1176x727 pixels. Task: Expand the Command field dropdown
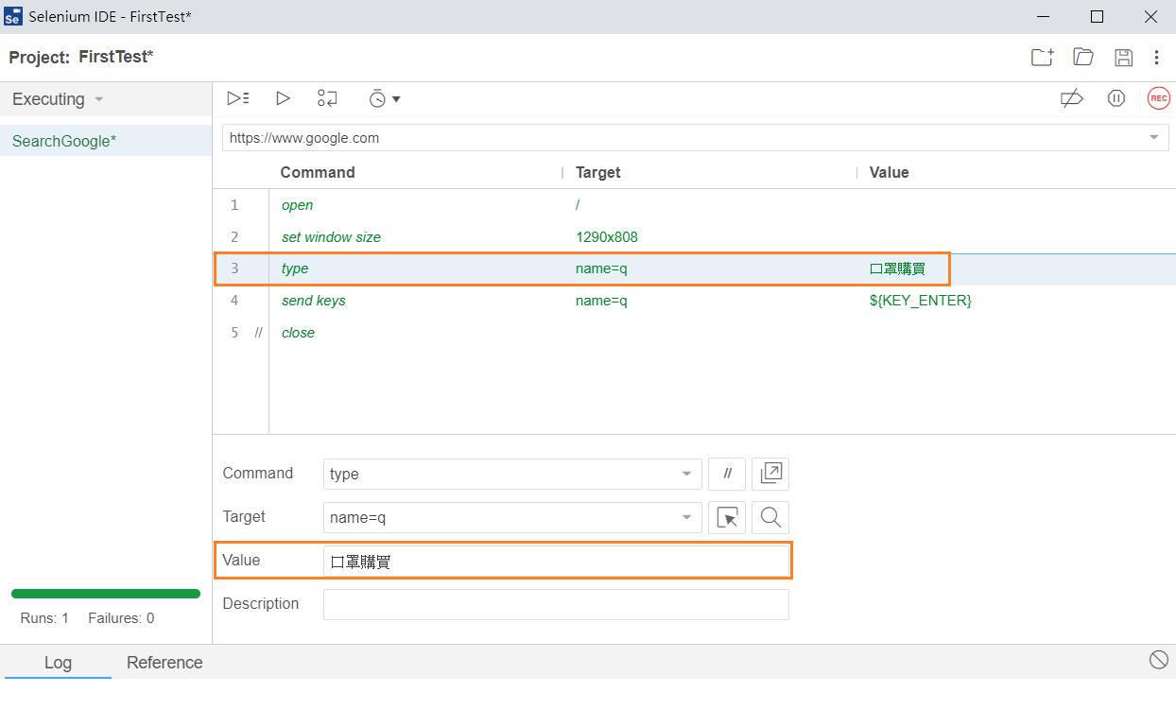(686, 474)
